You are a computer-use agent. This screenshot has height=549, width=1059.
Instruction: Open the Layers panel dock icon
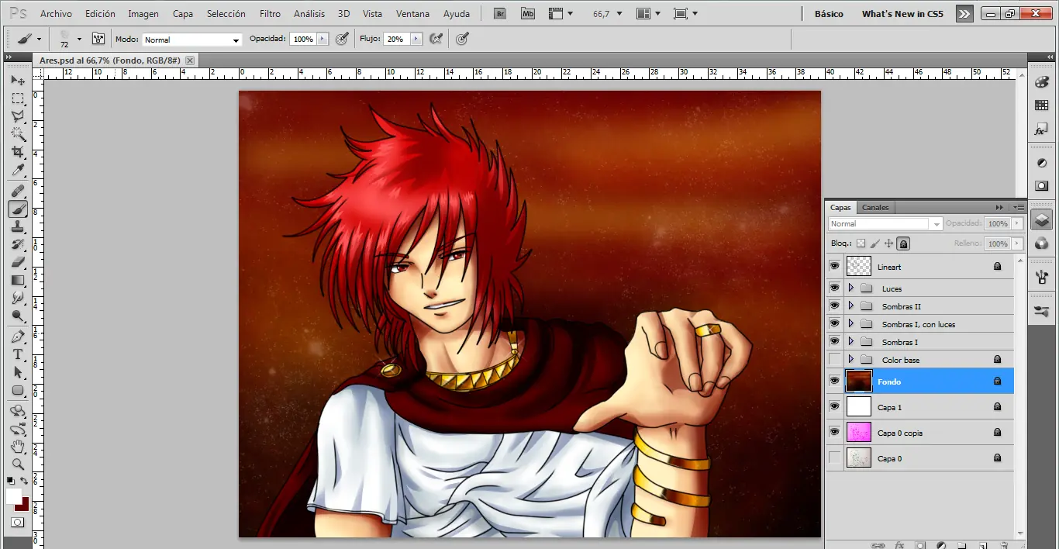point(1042,219)
